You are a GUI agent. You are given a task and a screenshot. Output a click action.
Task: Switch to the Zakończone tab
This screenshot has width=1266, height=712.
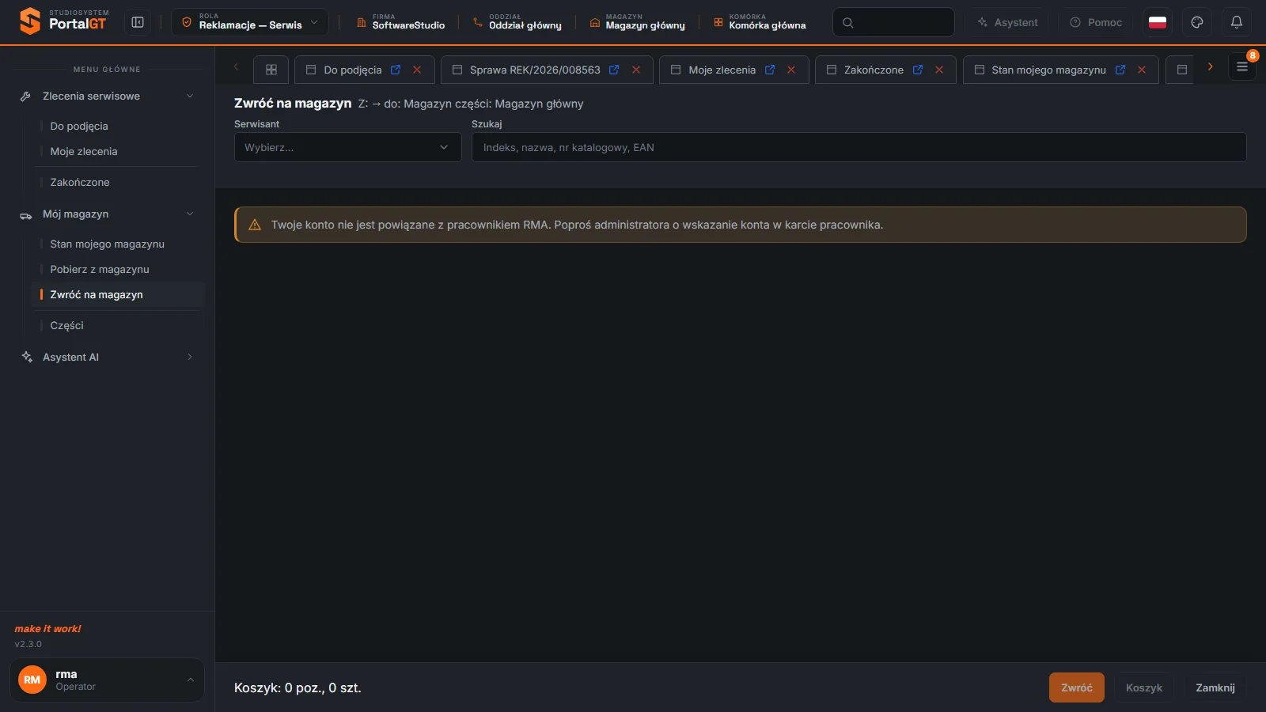tap(874, 70)
